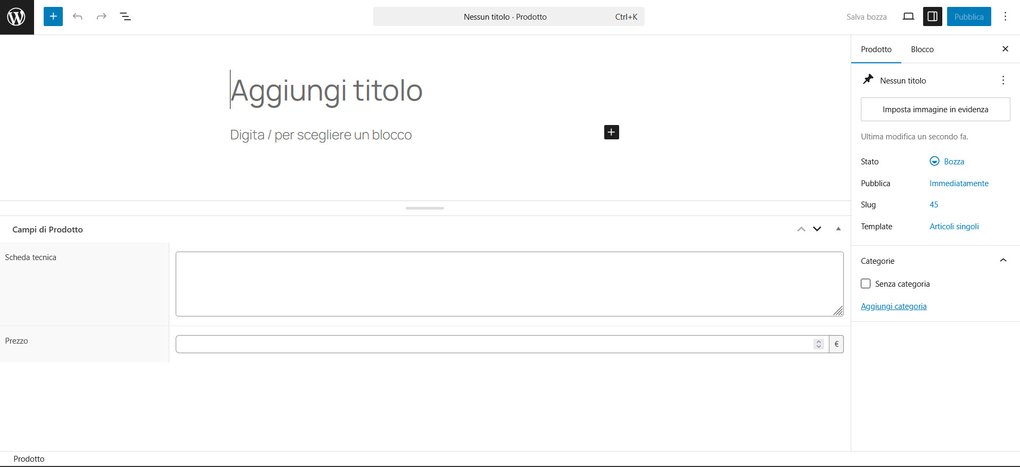Click the Ultima modifica un secondo fa text

tap(914, 136)
